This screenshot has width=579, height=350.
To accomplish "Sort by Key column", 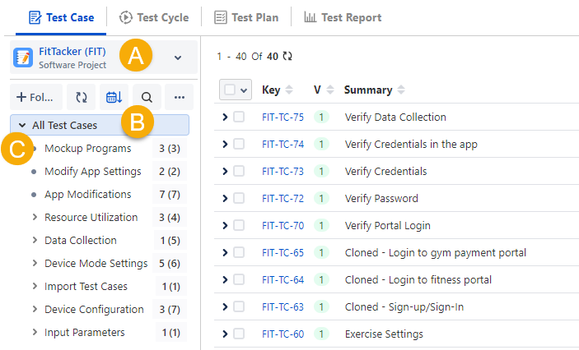I will click(289, 90).
